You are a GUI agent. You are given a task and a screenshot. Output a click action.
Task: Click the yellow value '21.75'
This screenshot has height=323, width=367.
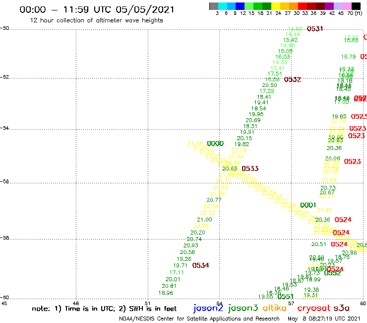[x=195, y=144]
